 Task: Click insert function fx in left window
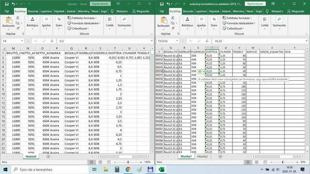coord(52,41)
